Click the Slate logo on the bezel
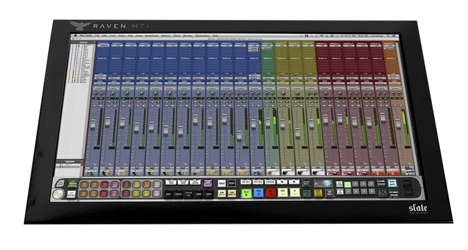This screenshot has width=468, height=250. coord(418,208)
